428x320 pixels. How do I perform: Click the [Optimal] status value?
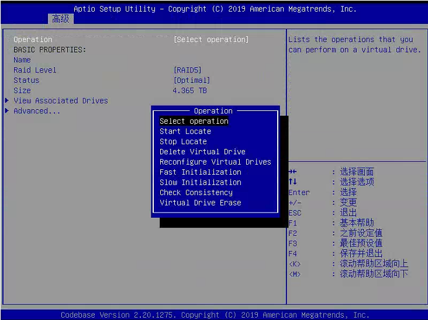[192, 80]
